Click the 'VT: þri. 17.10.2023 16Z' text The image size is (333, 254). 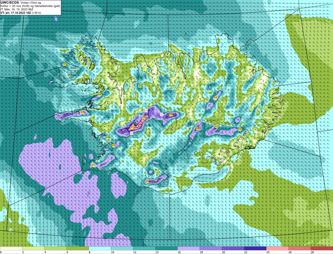16,13
